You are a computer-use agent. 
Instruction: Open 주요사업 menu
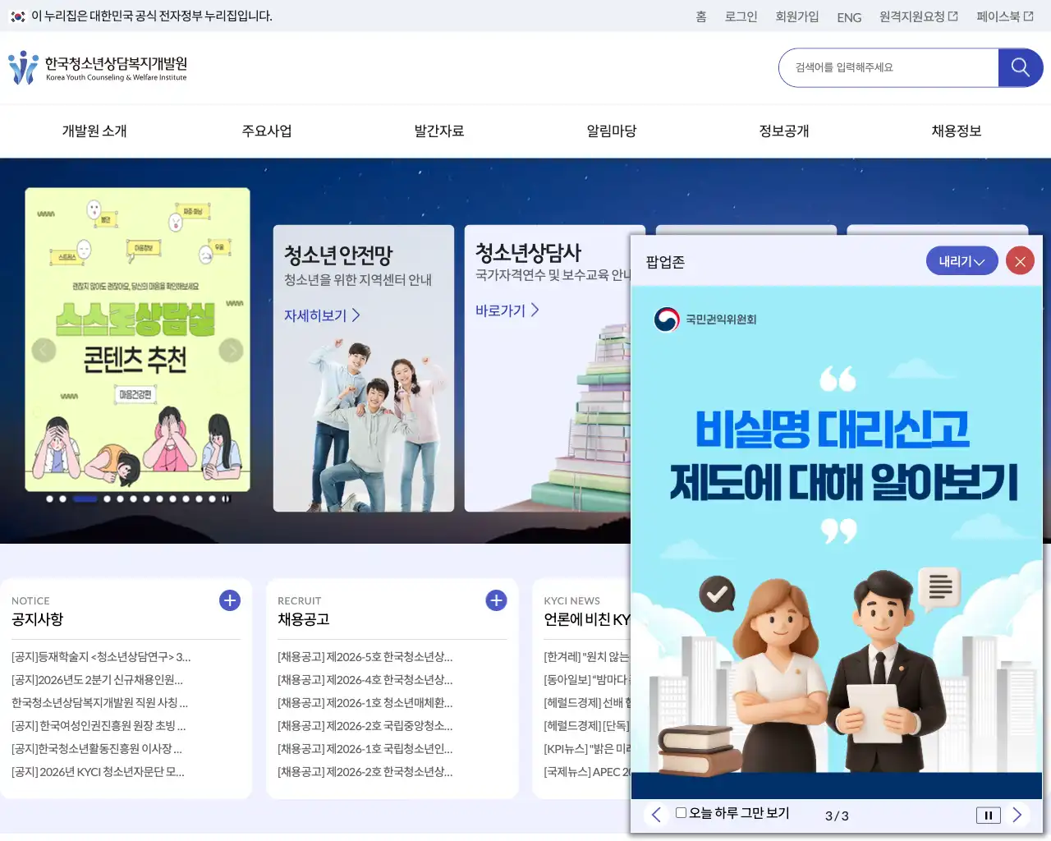click(267, 131)
